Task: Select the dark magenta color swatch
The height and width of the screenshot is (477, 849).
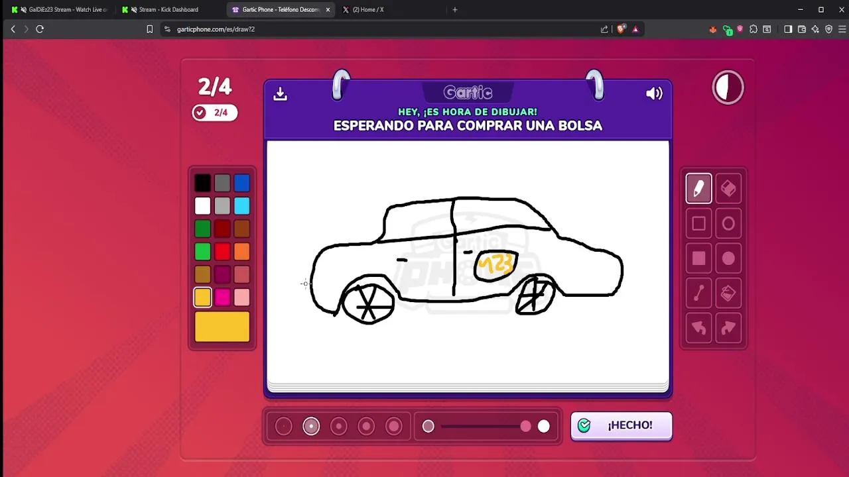Action: tap(222, 274)
